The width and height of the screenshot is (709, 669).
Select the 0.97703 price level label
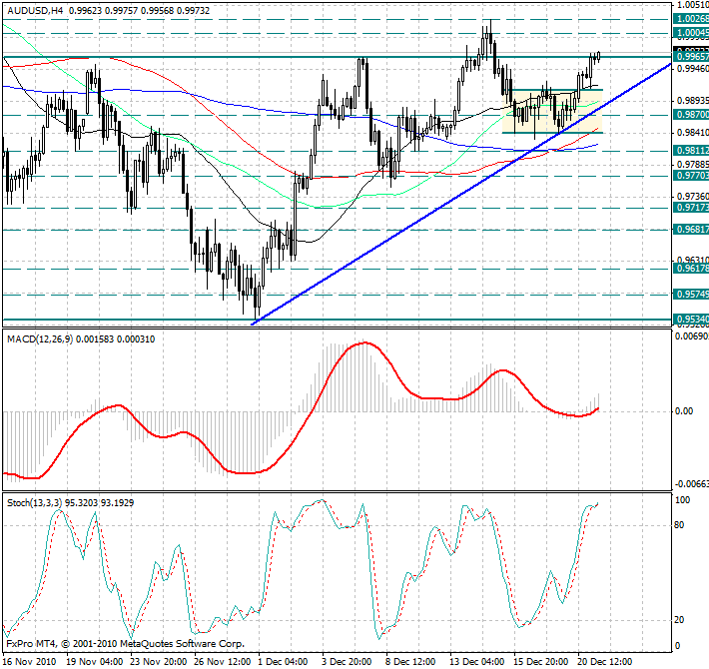click(x=691, y=176)
